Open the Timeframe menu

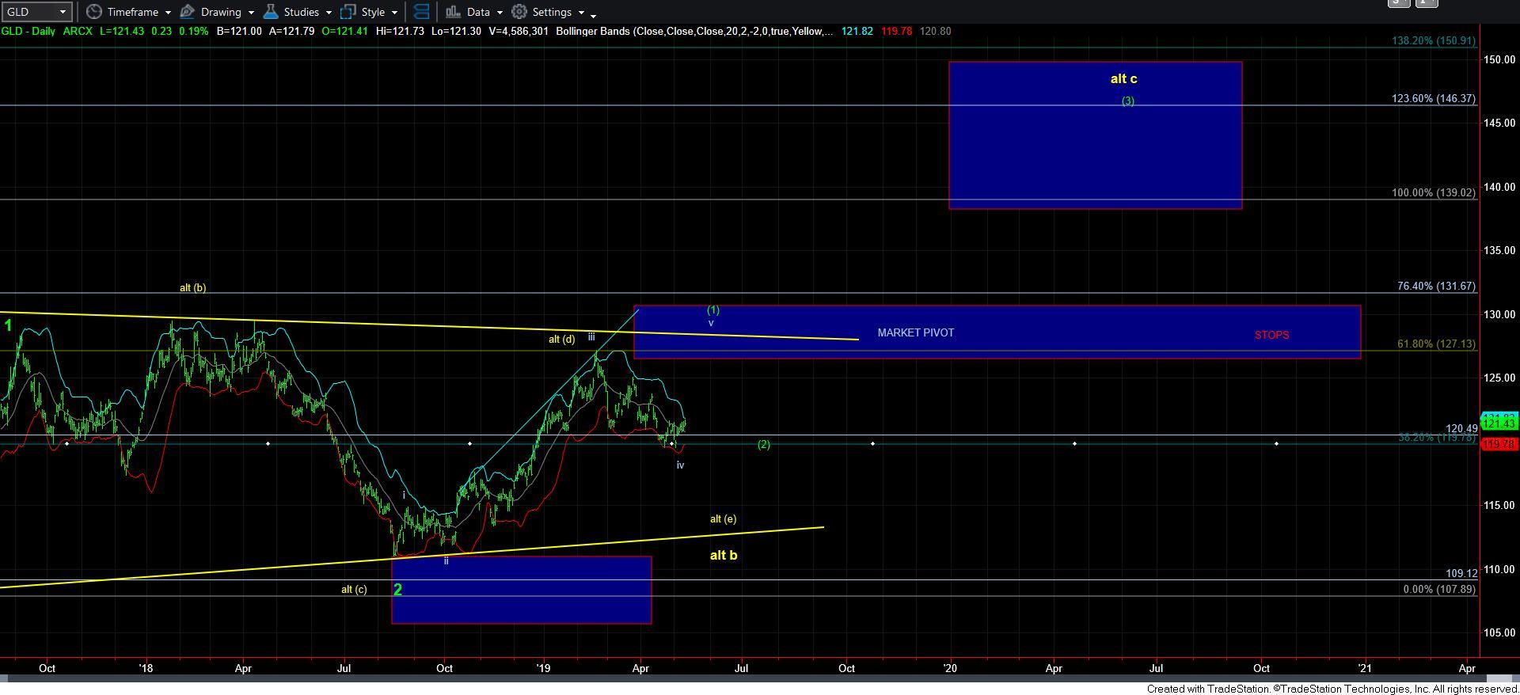click(x=132, y=12)
